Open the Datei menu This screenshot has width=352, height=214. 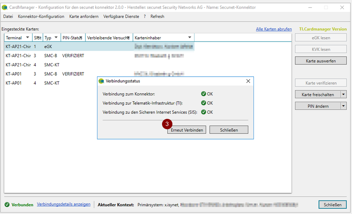click(8, 16)
